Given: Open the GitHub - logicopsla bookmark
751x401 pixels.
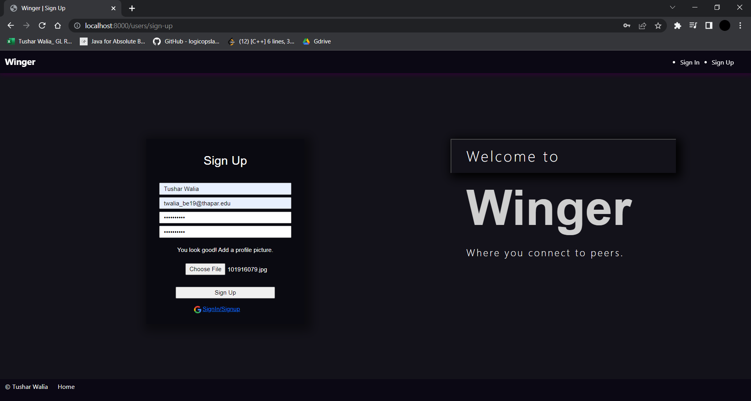Looking at the screenshot, I should pos(186,41).
